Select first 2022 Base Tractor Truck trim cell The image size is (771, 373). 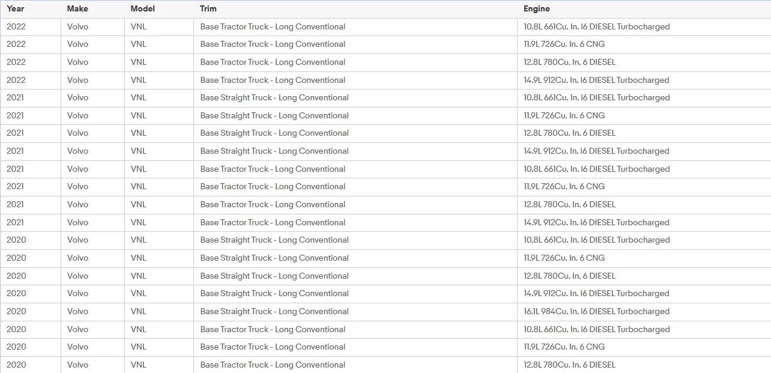pyautogui.click(x=355, y=27)
